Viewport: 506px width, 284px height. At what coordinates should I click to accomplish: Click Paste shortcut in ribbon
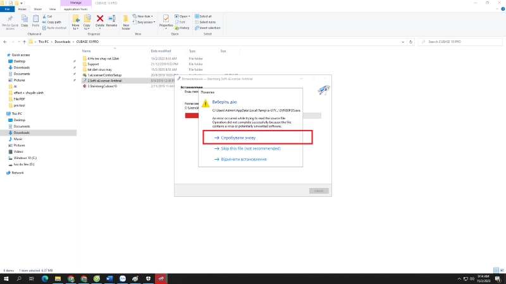pyautogui.click(x=54, y=28)
